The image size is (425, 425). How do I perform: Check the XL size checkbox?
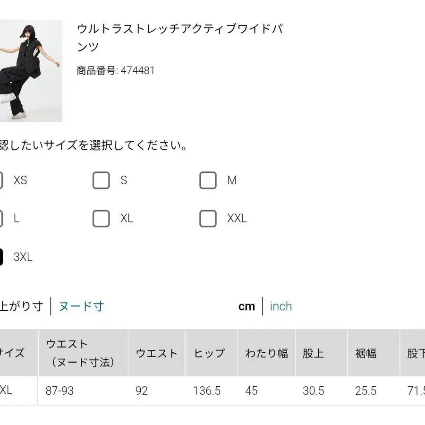point(101,218)
